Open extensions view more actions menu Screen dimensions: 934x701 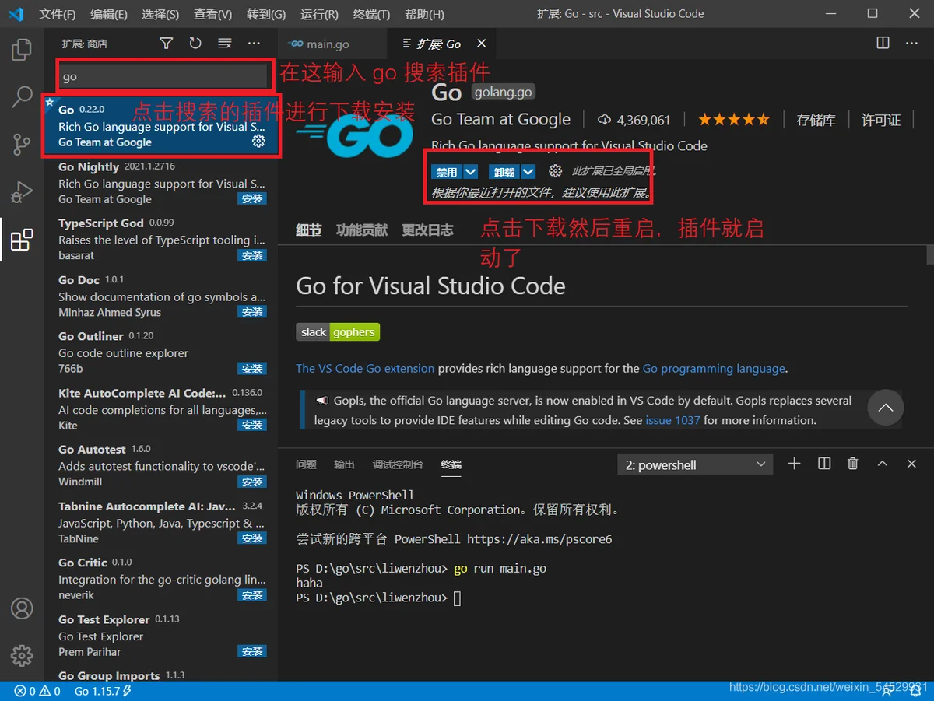254,44
